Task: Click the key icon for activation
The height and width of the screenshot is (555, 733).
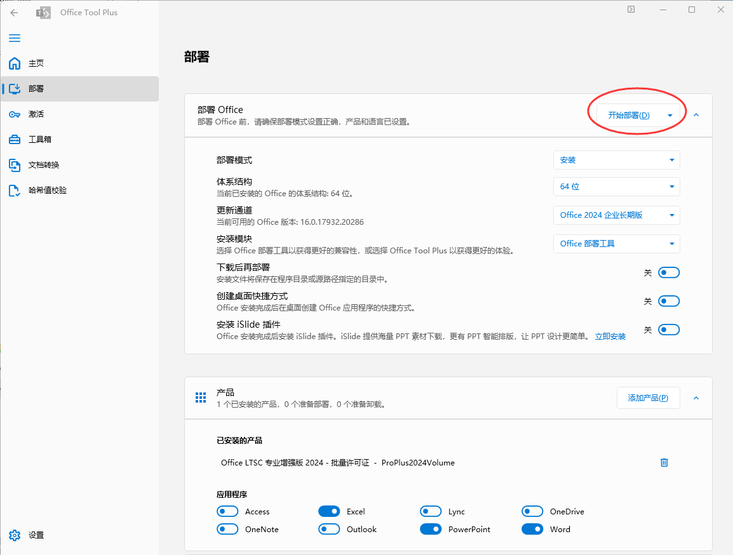Action: pyautogui.click(x=15, y=114)
